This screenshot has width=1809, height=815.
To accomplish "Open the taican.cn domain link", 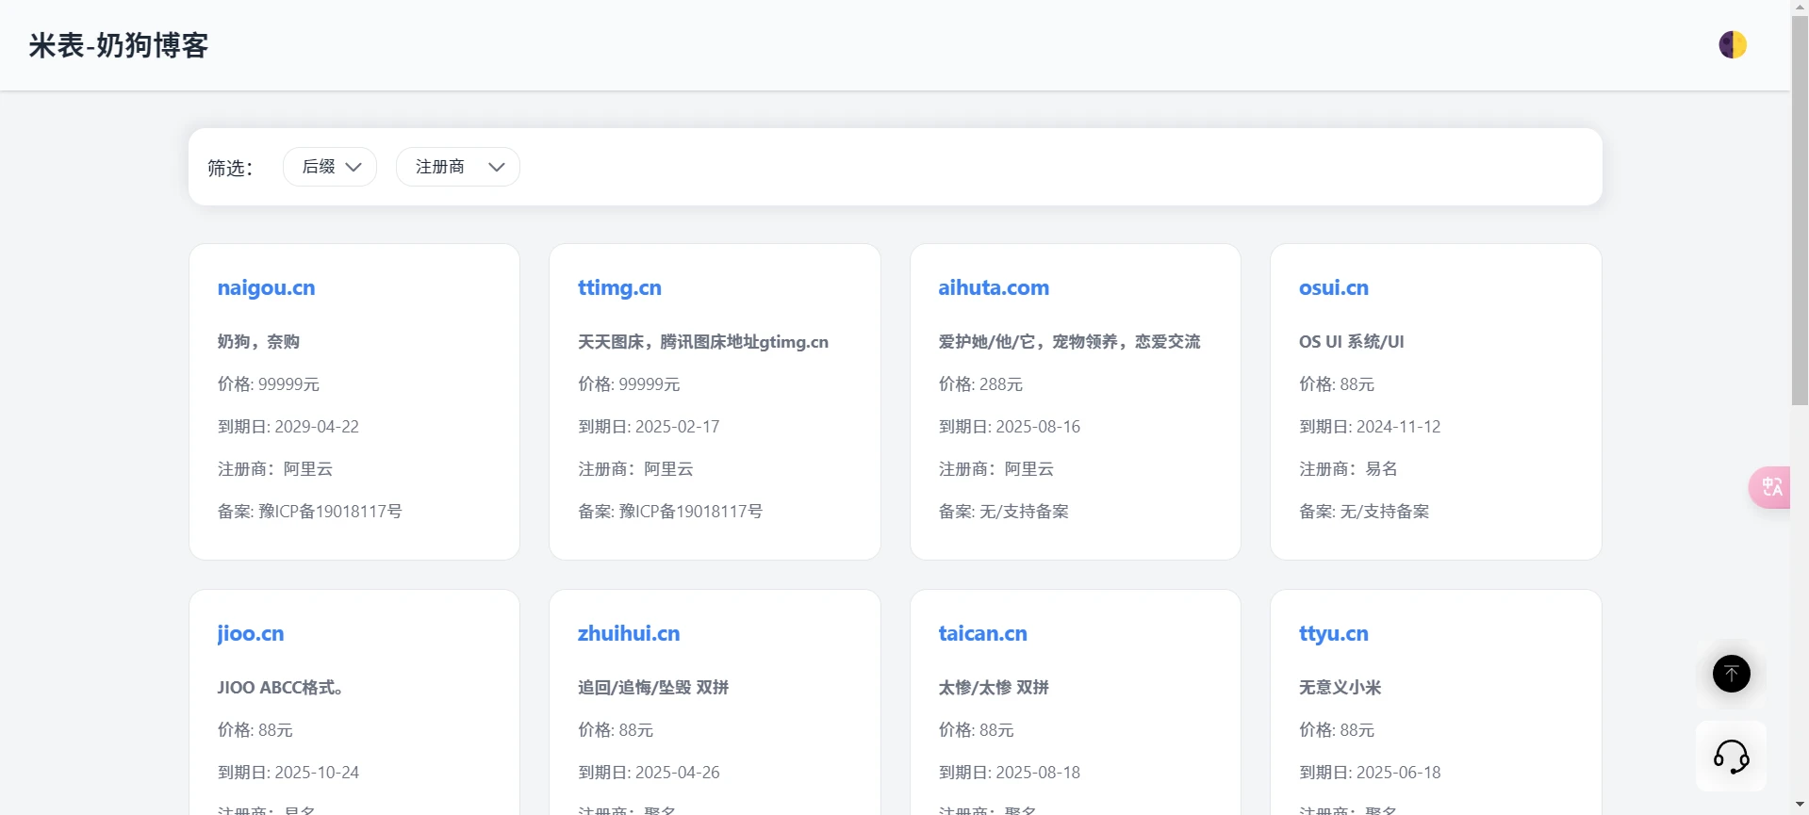I will [982, 634].
